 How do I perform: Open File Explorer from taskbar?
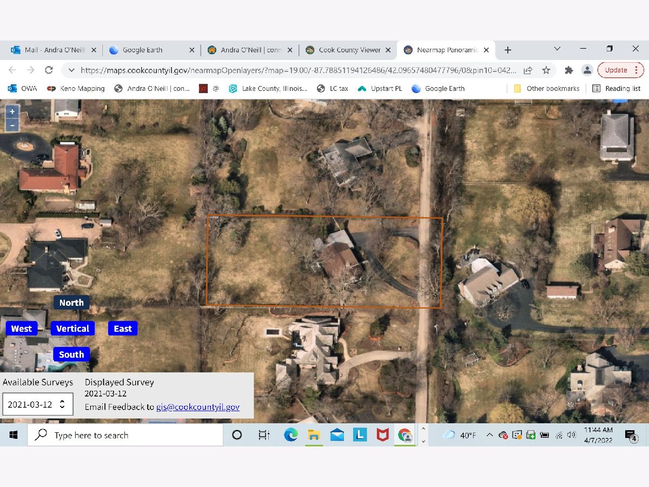pos(314,435)
